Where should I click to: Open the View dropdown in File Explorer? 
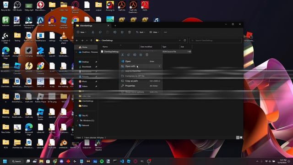coord(154,32)
